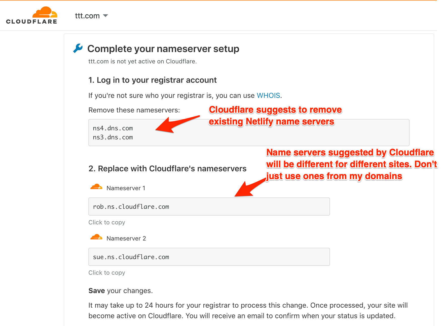Click the orange cloud icon beside Nameserver 2
Screen dimensions: 441x326
[96, 237]
